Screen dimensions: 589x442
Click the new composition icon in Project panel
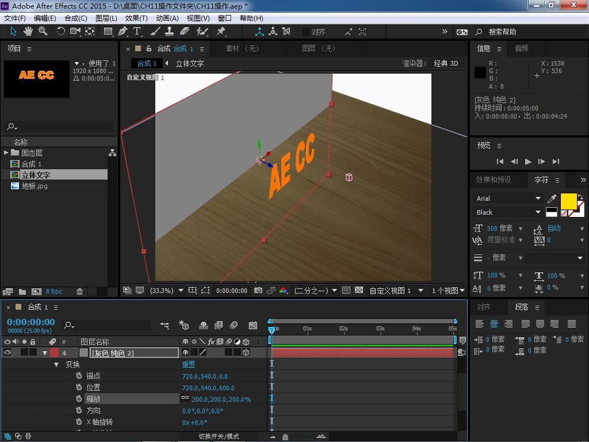(x=36, y=292)
